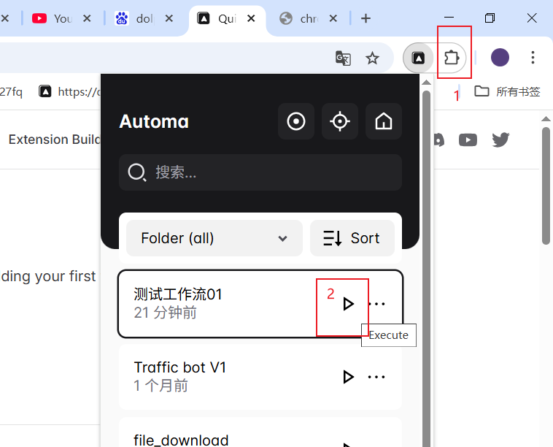Click the page scrollbar up arrow
This screenshot has height=447, width=553.
coord(546,119)
